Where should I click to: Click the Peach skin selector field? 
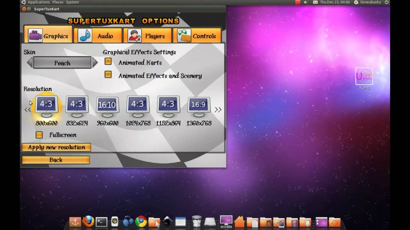click(x=62, y=63)
